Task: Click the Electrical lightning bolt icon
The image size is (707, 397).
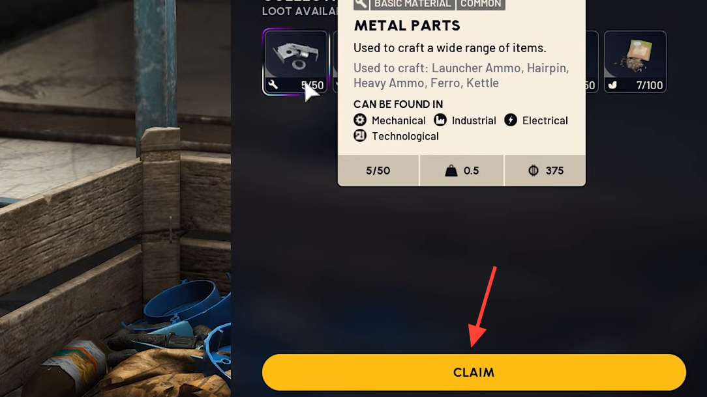Action: pos(511,120)
